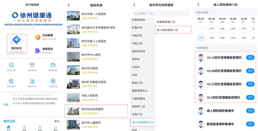The height and width of the screenshot is (131, 258).
Task: Open notice 关于进一步做好当前疫情防控工作的通告
Action: coord(34,103)
